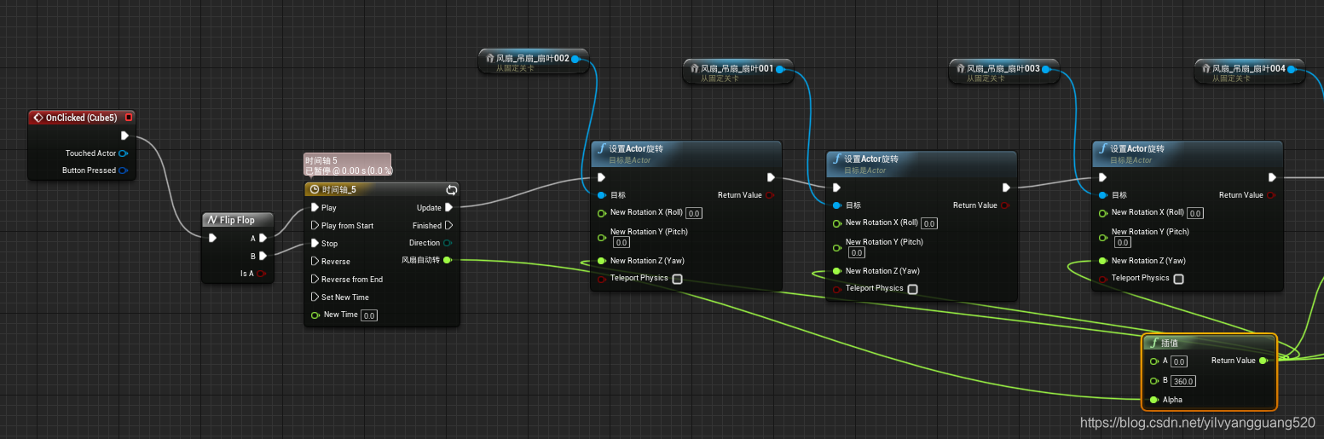Click the output pin of 风扇_吊扇_扇叶002
Viewport: 1324px width, 439px height.
point(575,59)
